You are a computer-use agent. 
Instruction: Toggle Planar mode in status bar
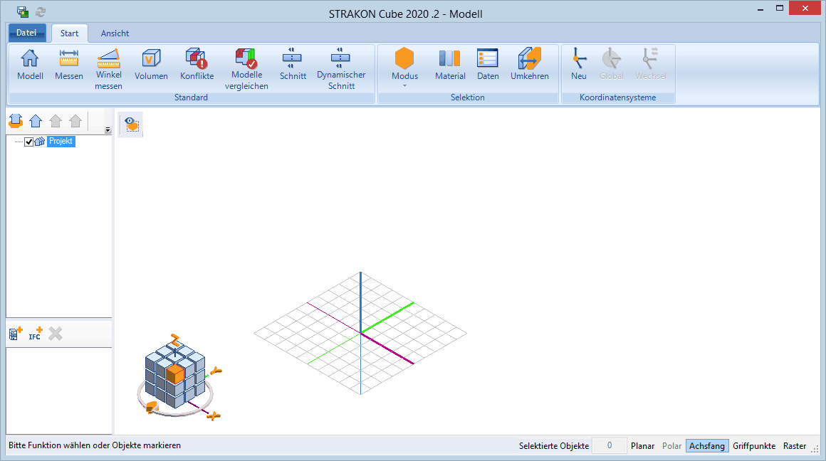pos(643,446)
